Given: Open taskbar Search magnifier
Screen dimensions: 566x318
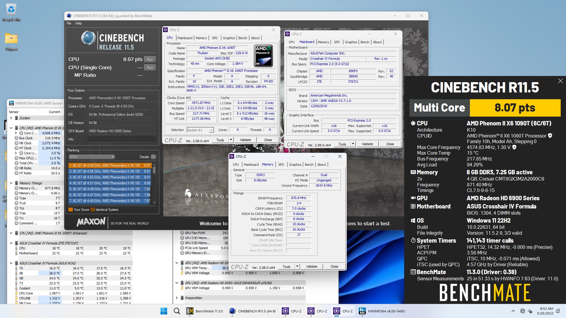Looking at the screenshot, I should (x=177, y=311).
